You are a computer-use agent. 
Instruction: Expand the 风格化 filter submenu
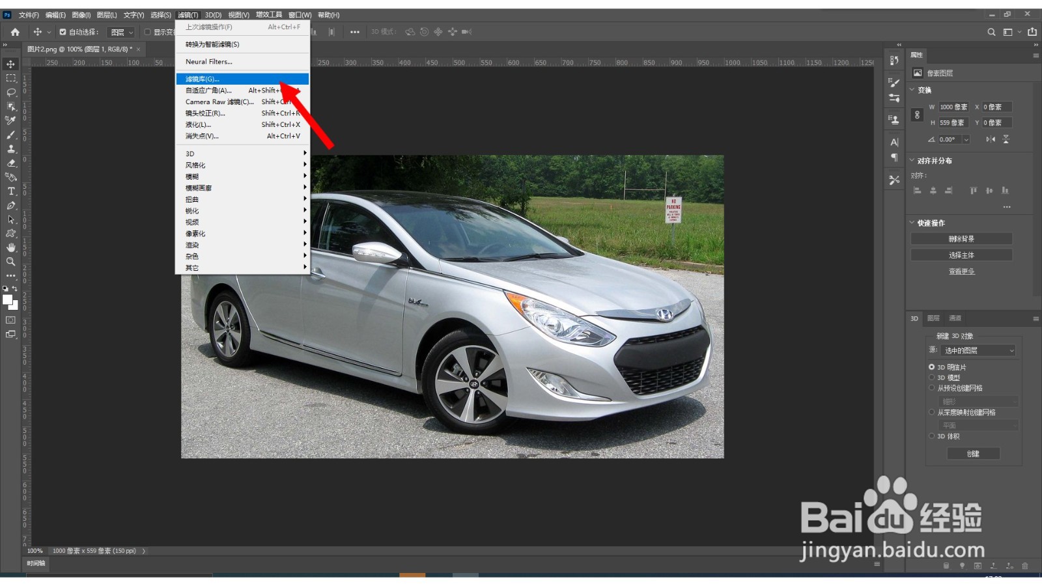(x=242, y=165)
